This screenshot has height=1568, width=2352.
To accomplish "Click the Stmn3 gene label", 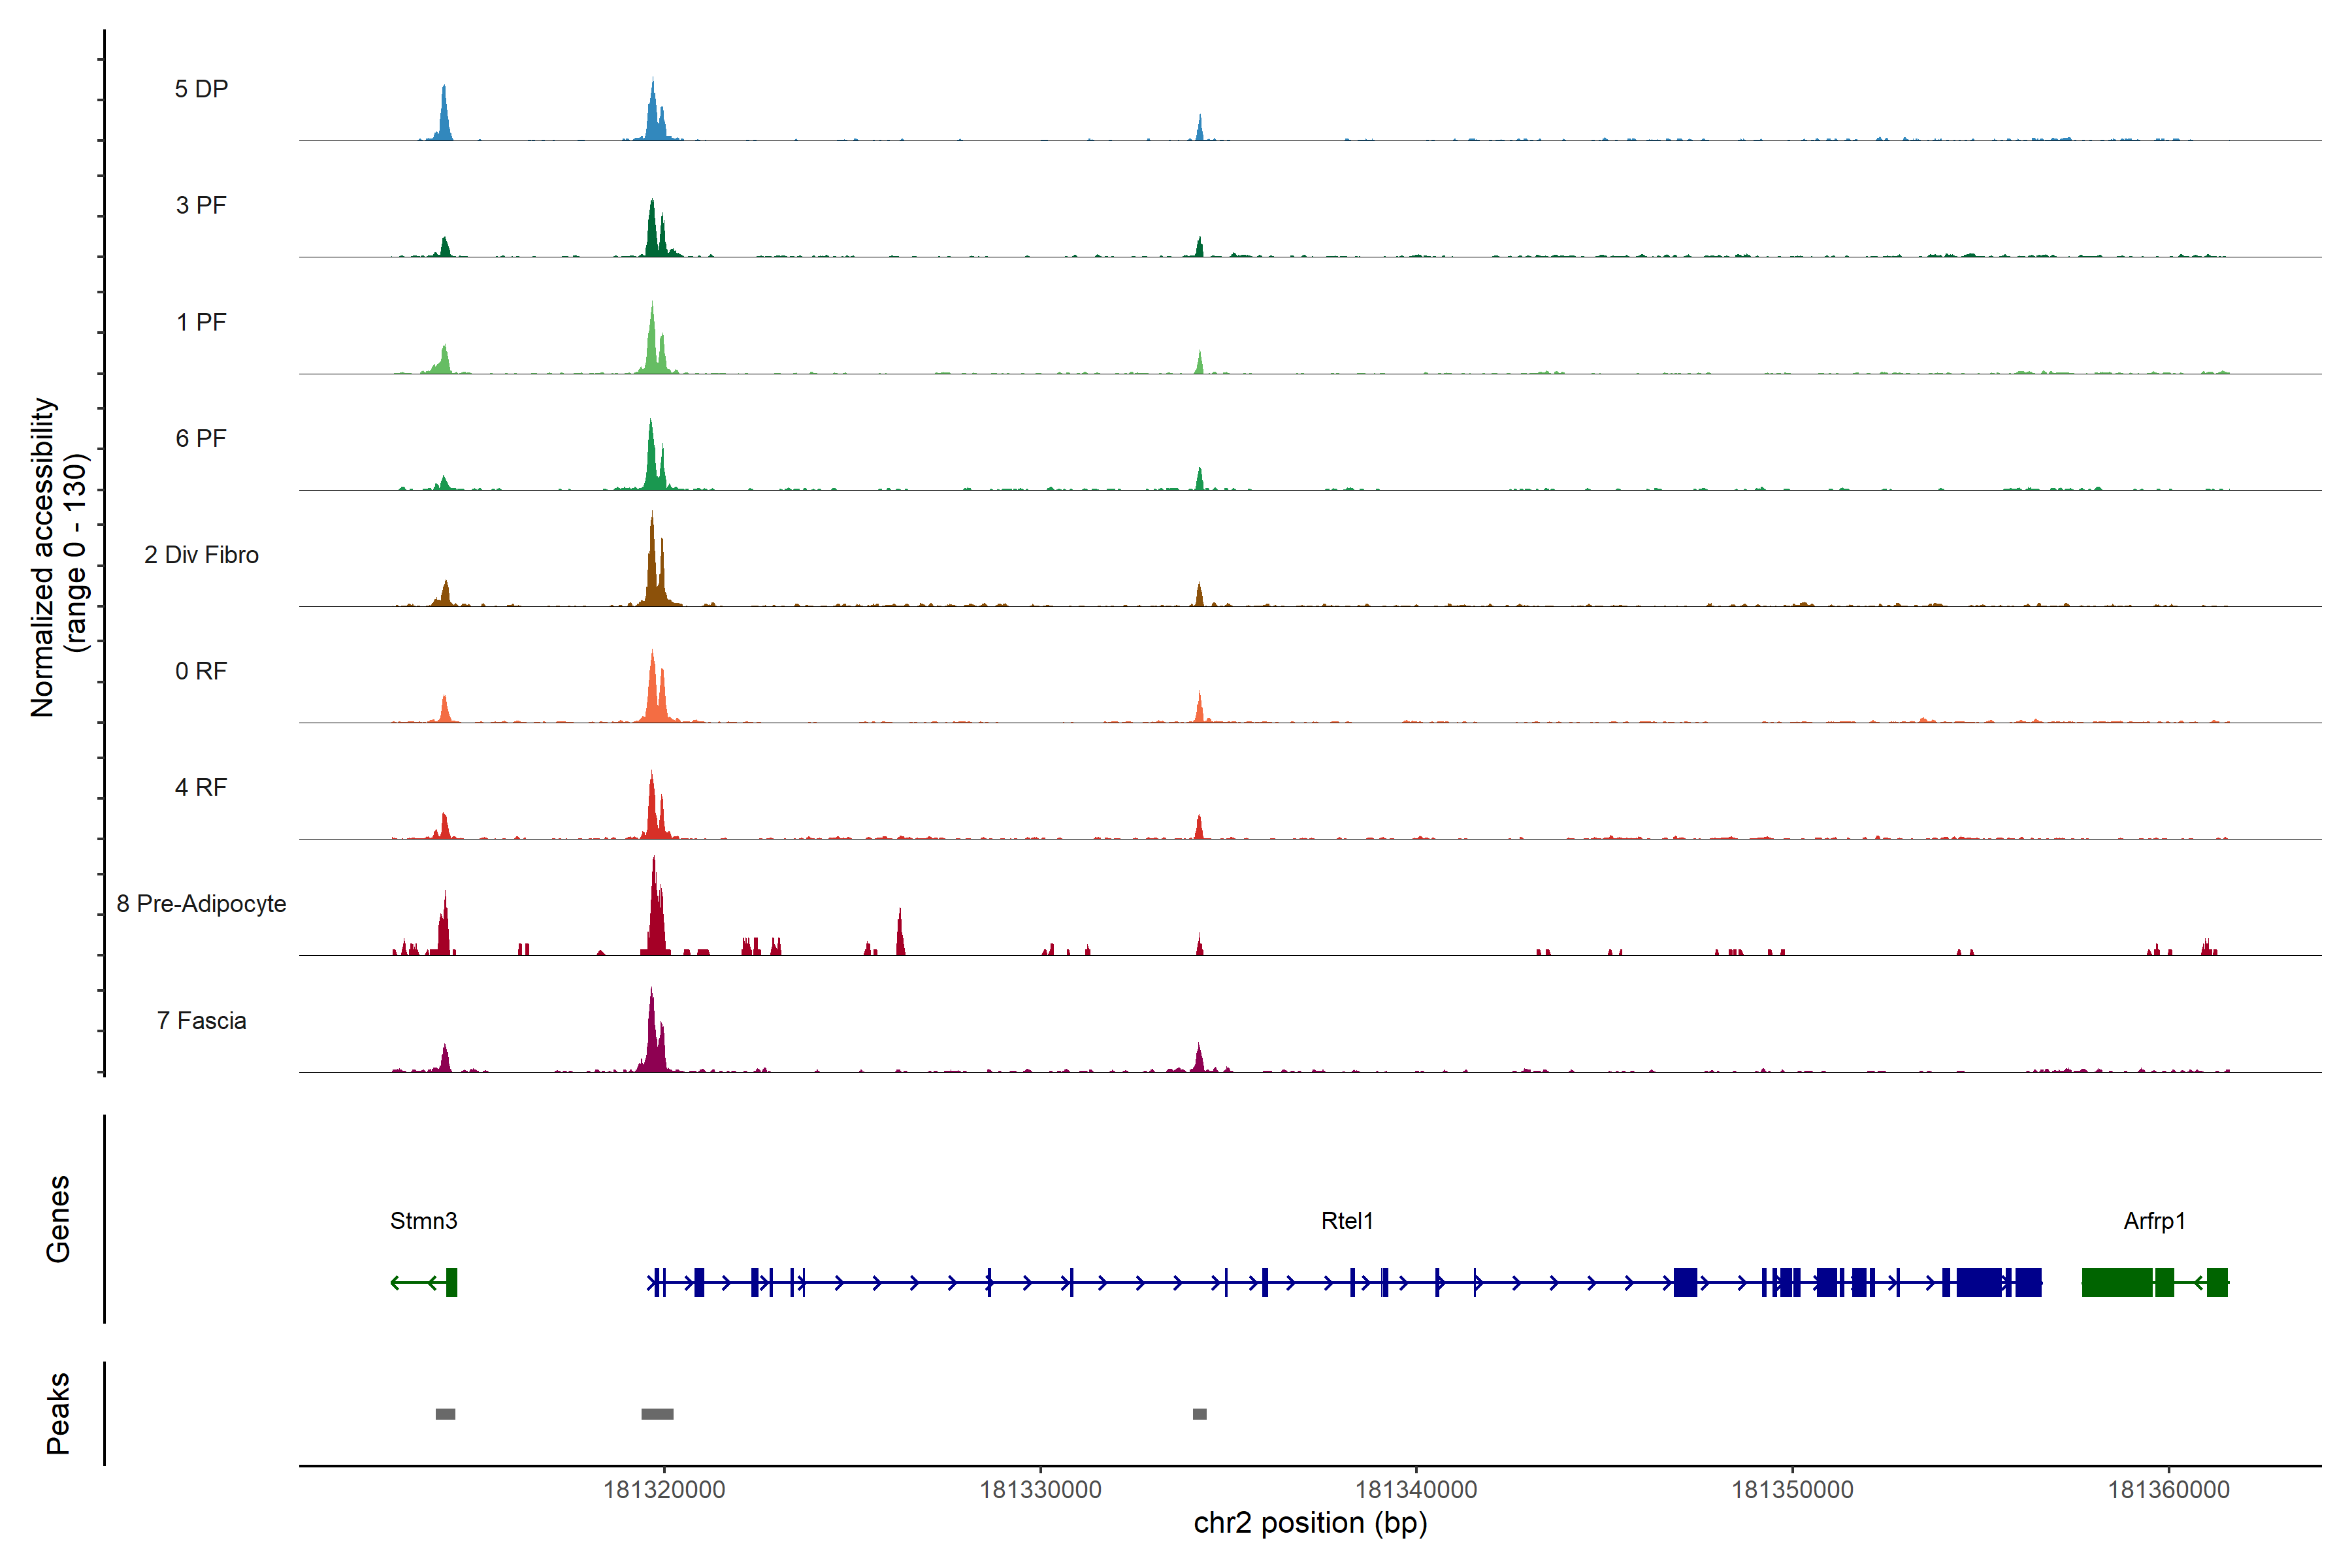I will 423,1220.
